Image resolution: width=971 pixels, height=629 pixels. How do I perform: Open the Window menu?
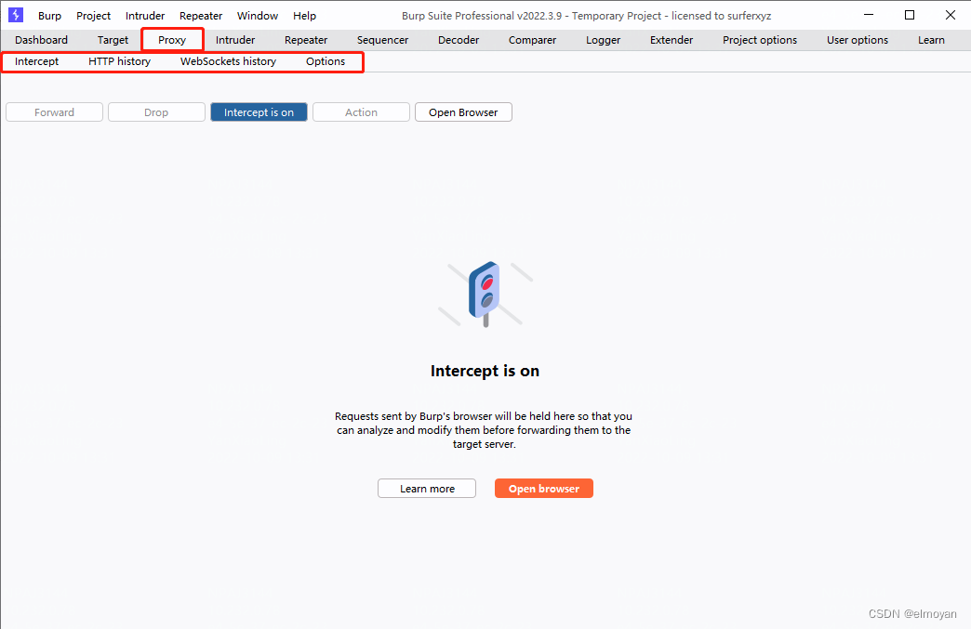[258, 16]
